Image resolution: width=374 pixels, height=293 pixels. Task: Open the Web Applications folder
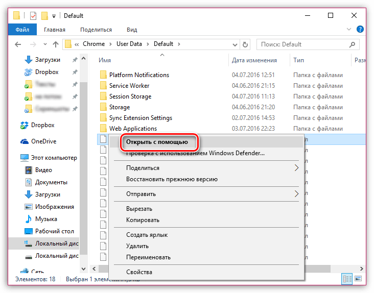[133, 129]
